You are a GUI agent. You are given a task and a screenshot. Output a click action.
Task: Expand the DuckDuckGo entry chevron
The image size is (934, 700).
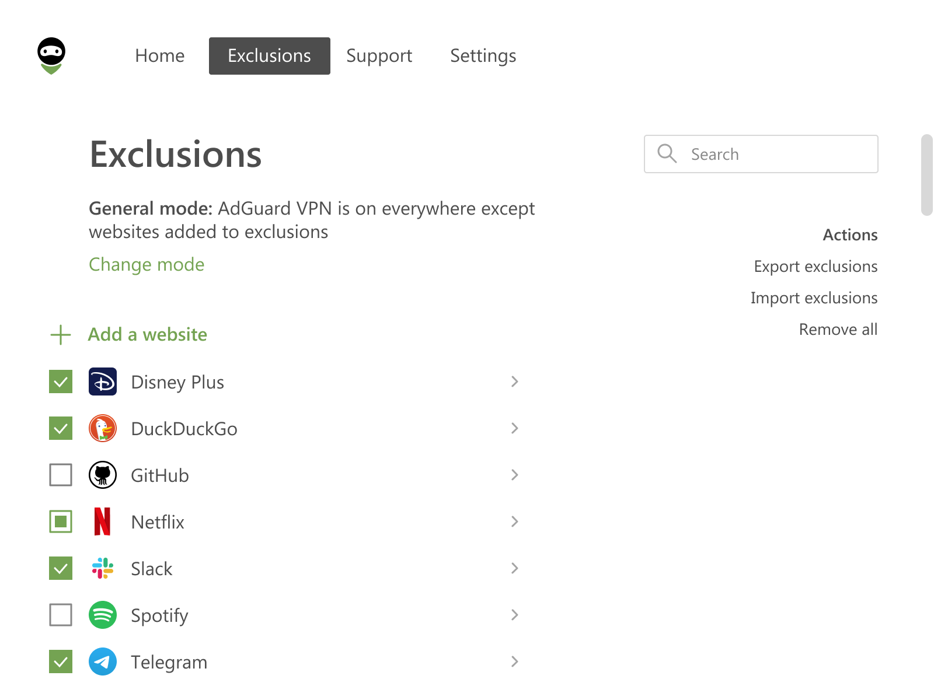(x=514, y=429)
